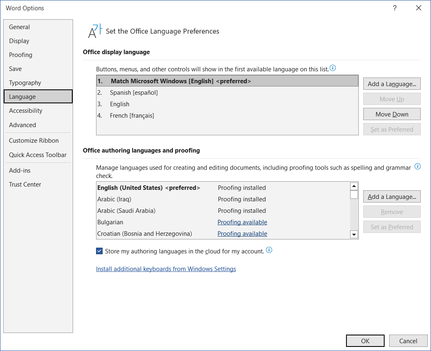Open the General options category
Viewport: 431px width, 351px height.
pos(38,27)
